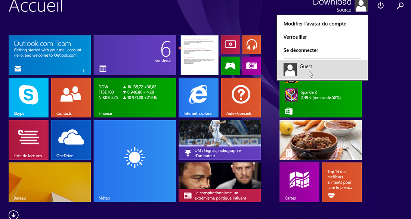Open the Liste de lectures tile
411x219 pixels.
click(x=28, y=140)
